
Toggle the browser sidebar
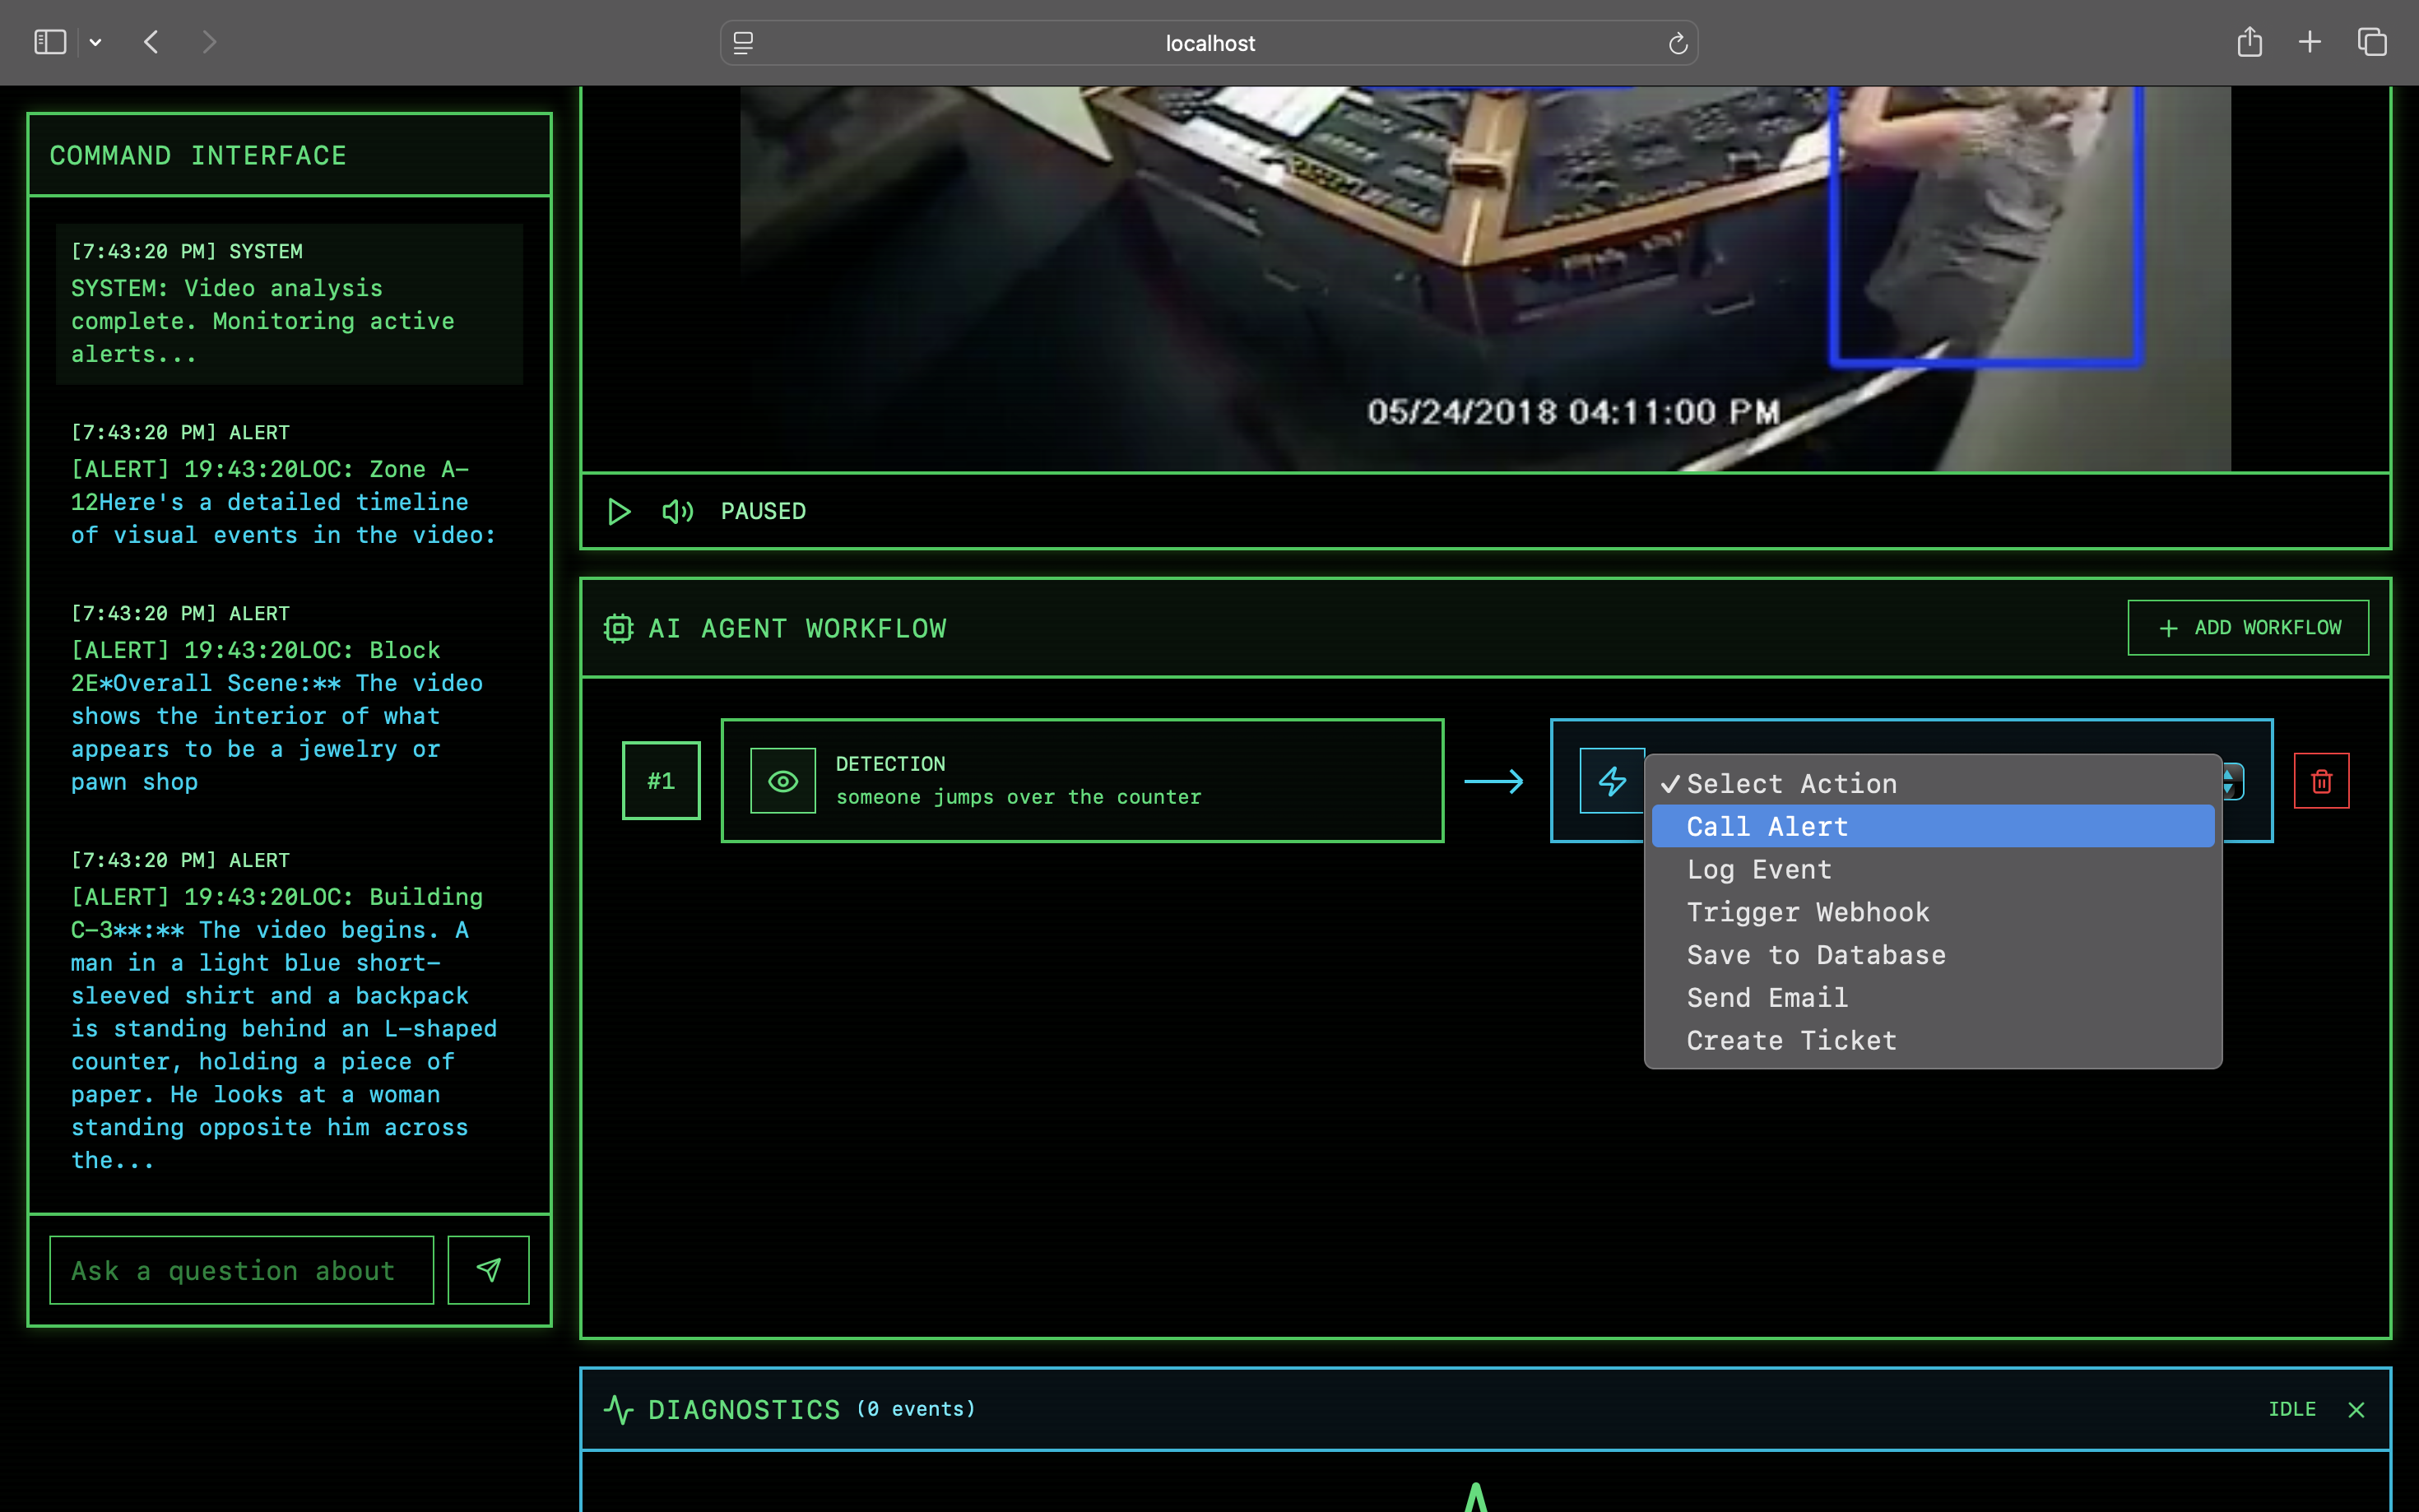pyautogui.click(x=50, y=42)
